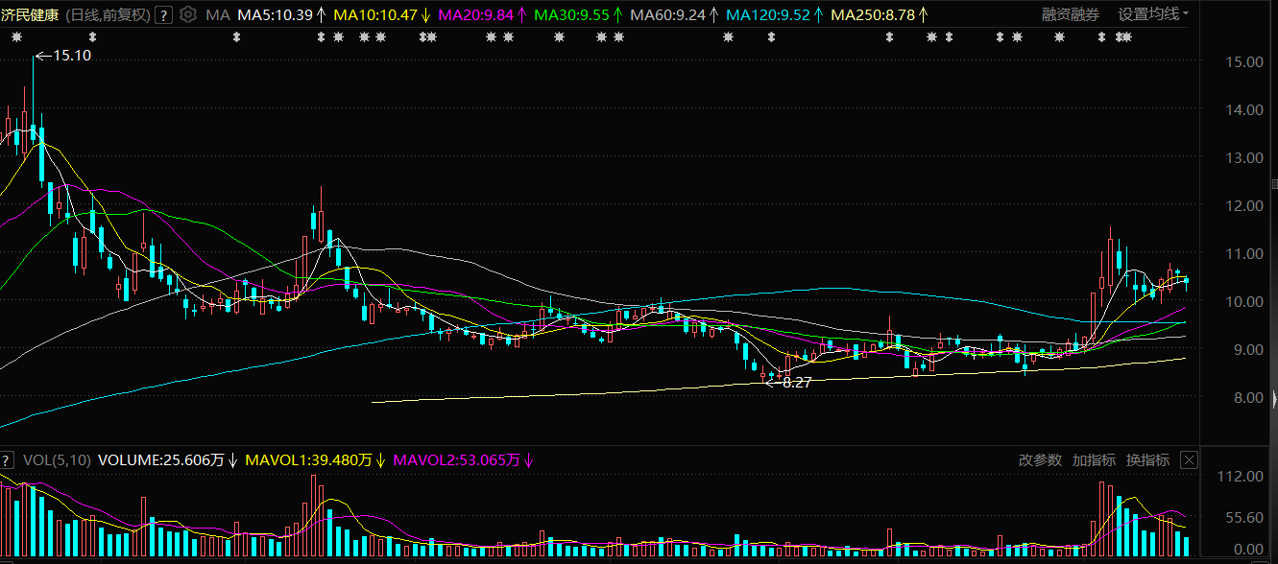Open the 换指标 option in volume panel

(x=1148, y=460)
